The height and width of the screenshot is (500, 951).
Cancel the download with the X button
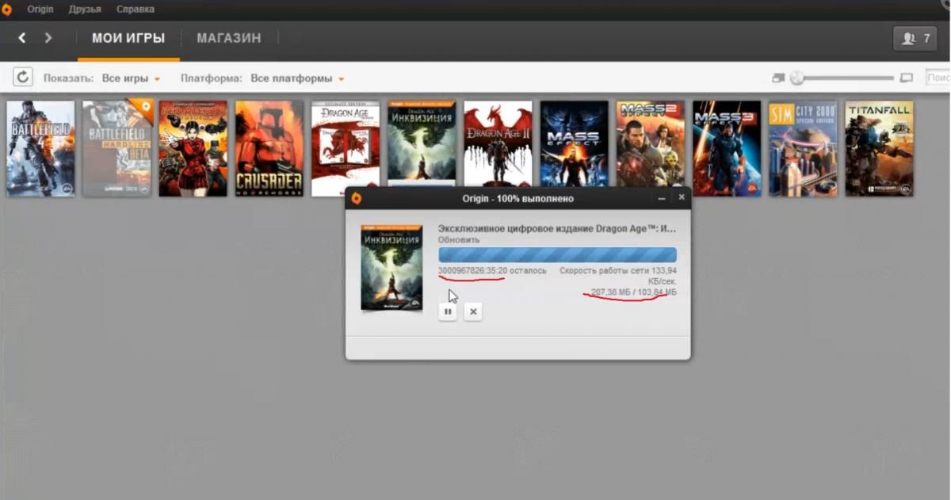pos(473,311)
